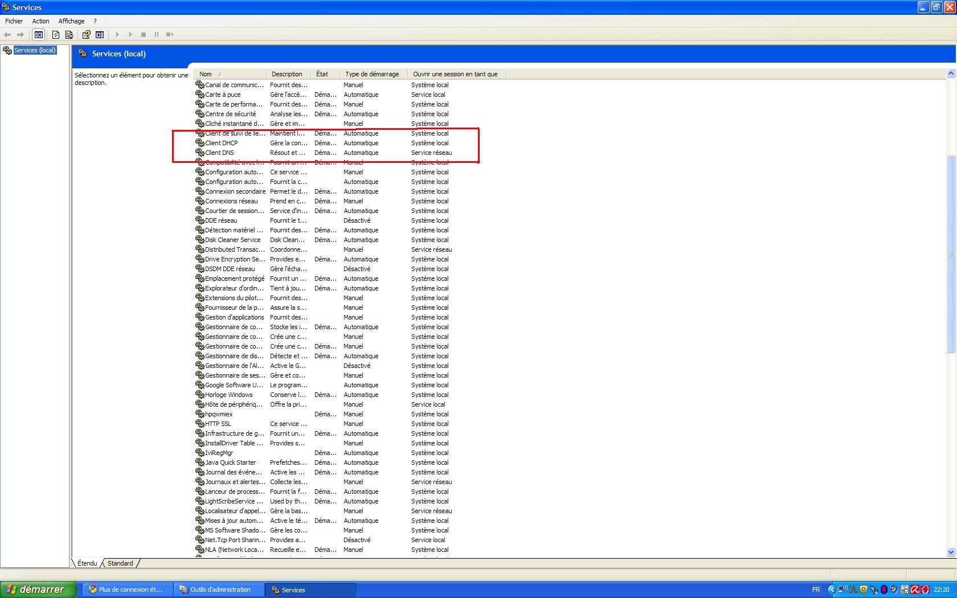
Task: Open the Fichier menu
Action: [14, 21]
